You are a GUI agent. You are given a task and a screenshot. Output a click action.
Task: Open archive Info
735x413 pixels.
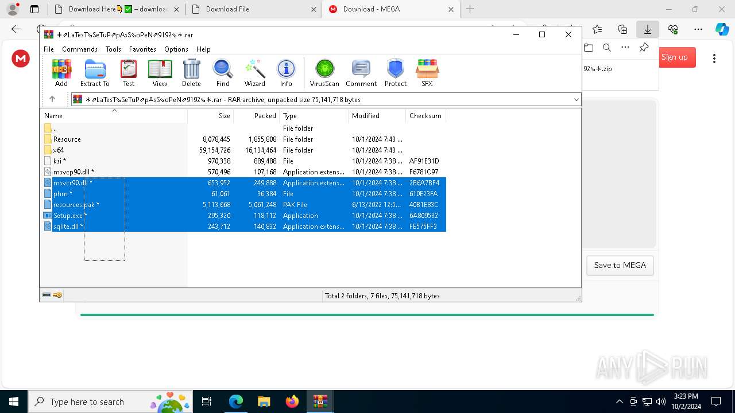tap(286, 73)
